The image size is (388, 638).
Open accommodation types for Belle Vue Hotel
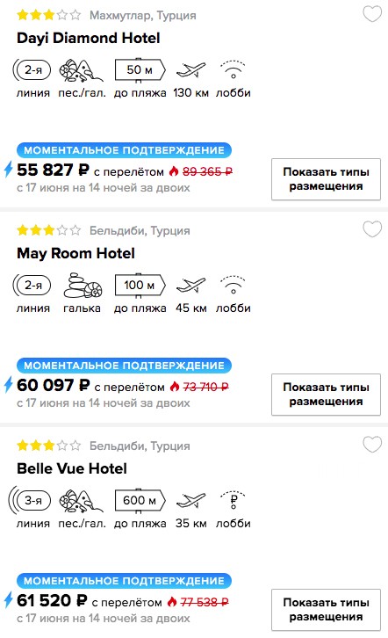coord(326,610)
